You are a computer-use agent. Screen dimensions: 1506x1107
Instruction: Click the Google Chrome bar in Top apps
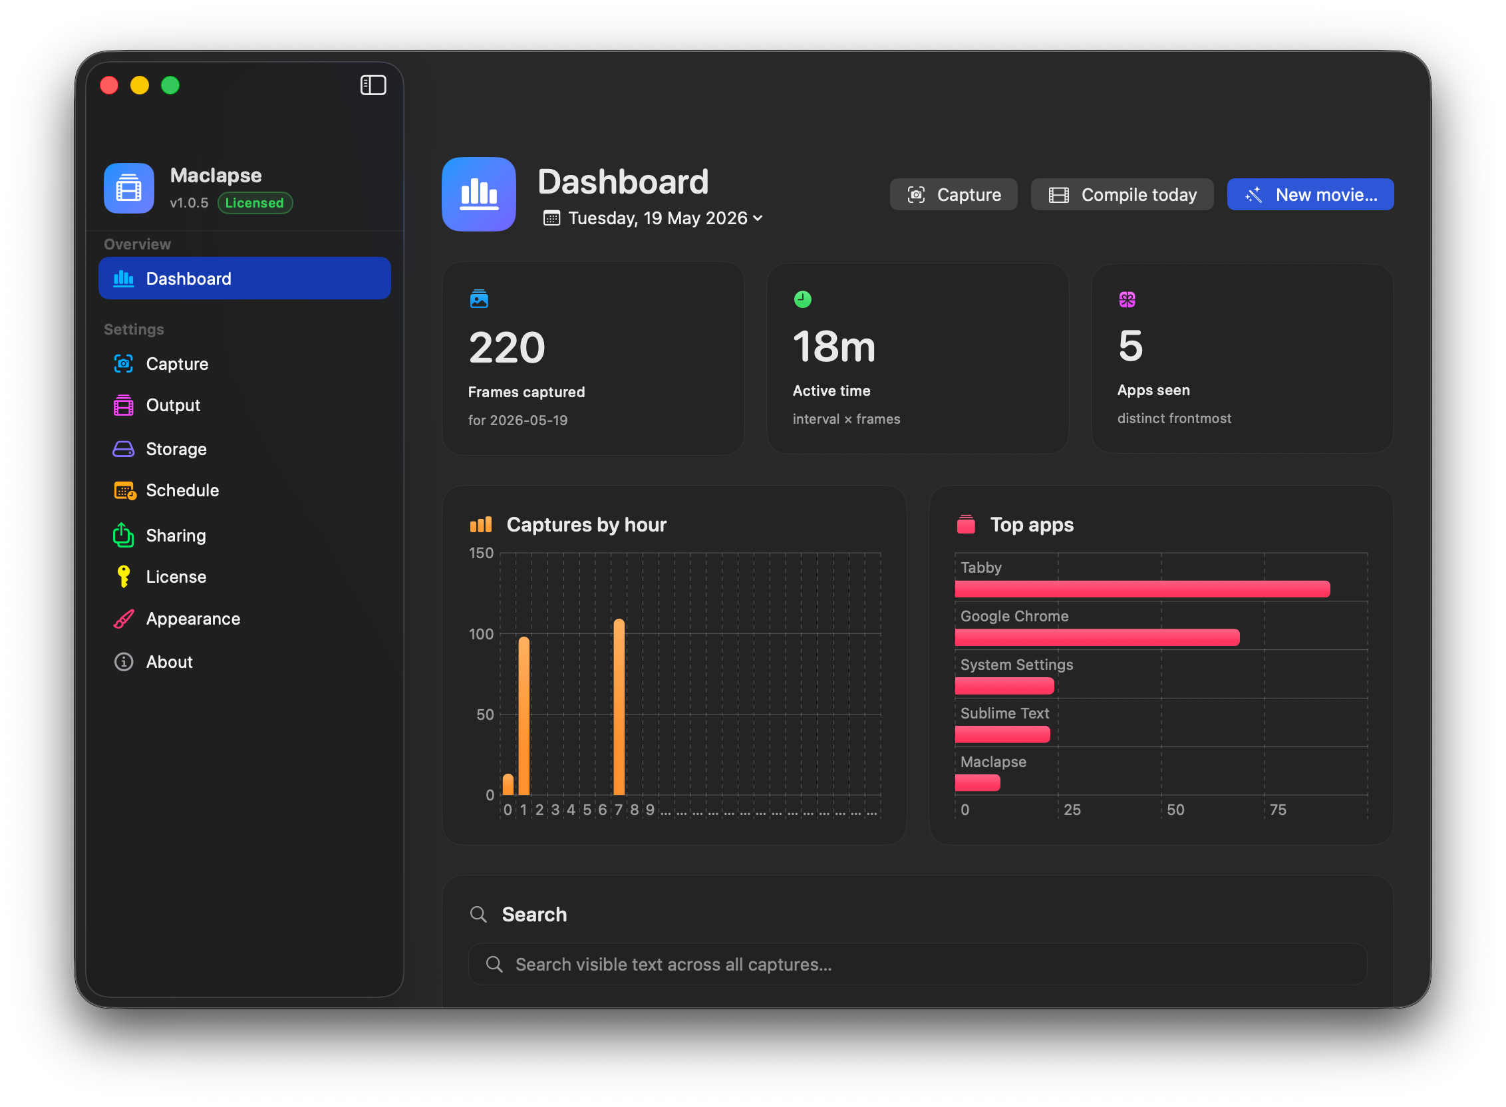(x=1098, y=637)
